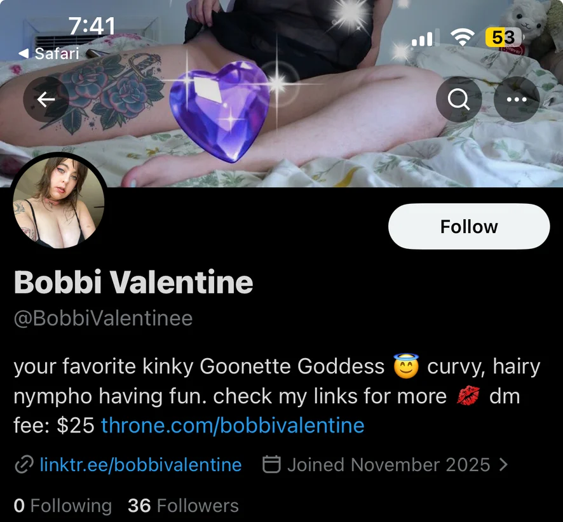Tap the 7:41 clock in the status bar
Image resolution: width=563 pixels, height=522 pixels.
pos(92,27)
